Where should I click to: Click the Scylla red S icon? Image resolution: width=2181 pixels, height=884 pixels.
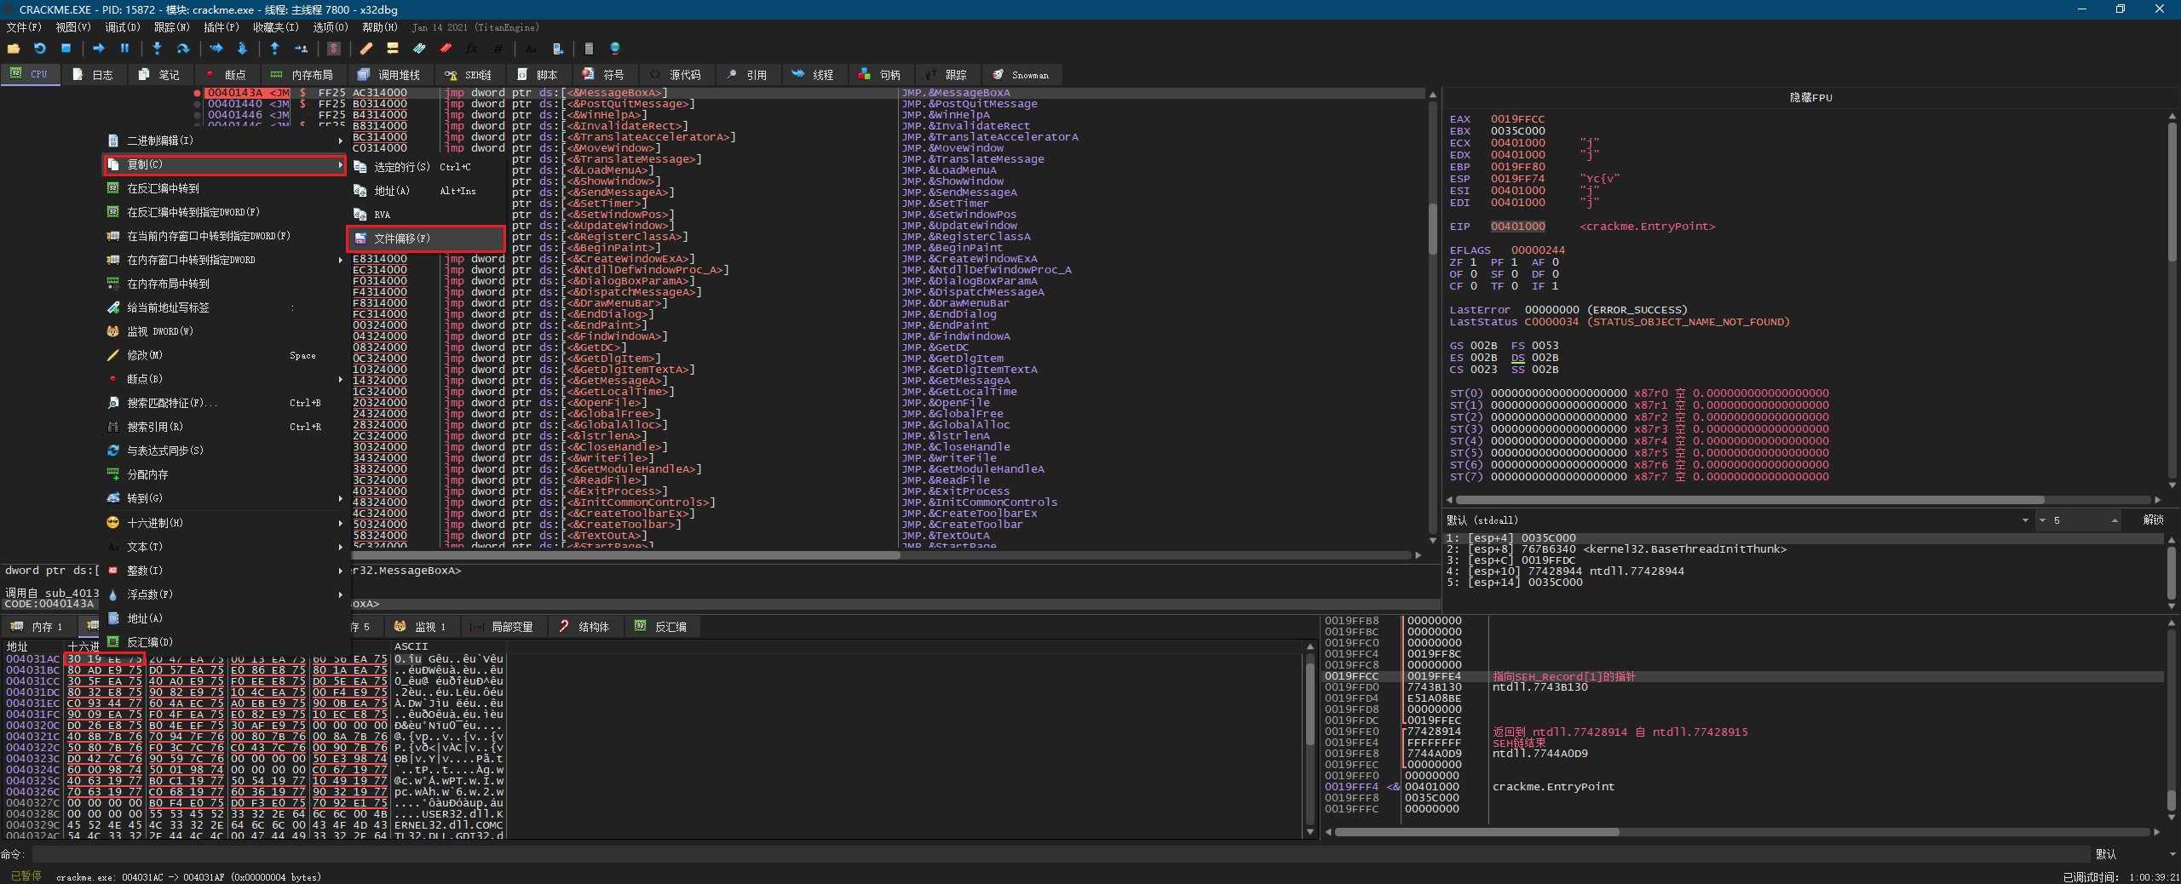(x=334, y=49)
